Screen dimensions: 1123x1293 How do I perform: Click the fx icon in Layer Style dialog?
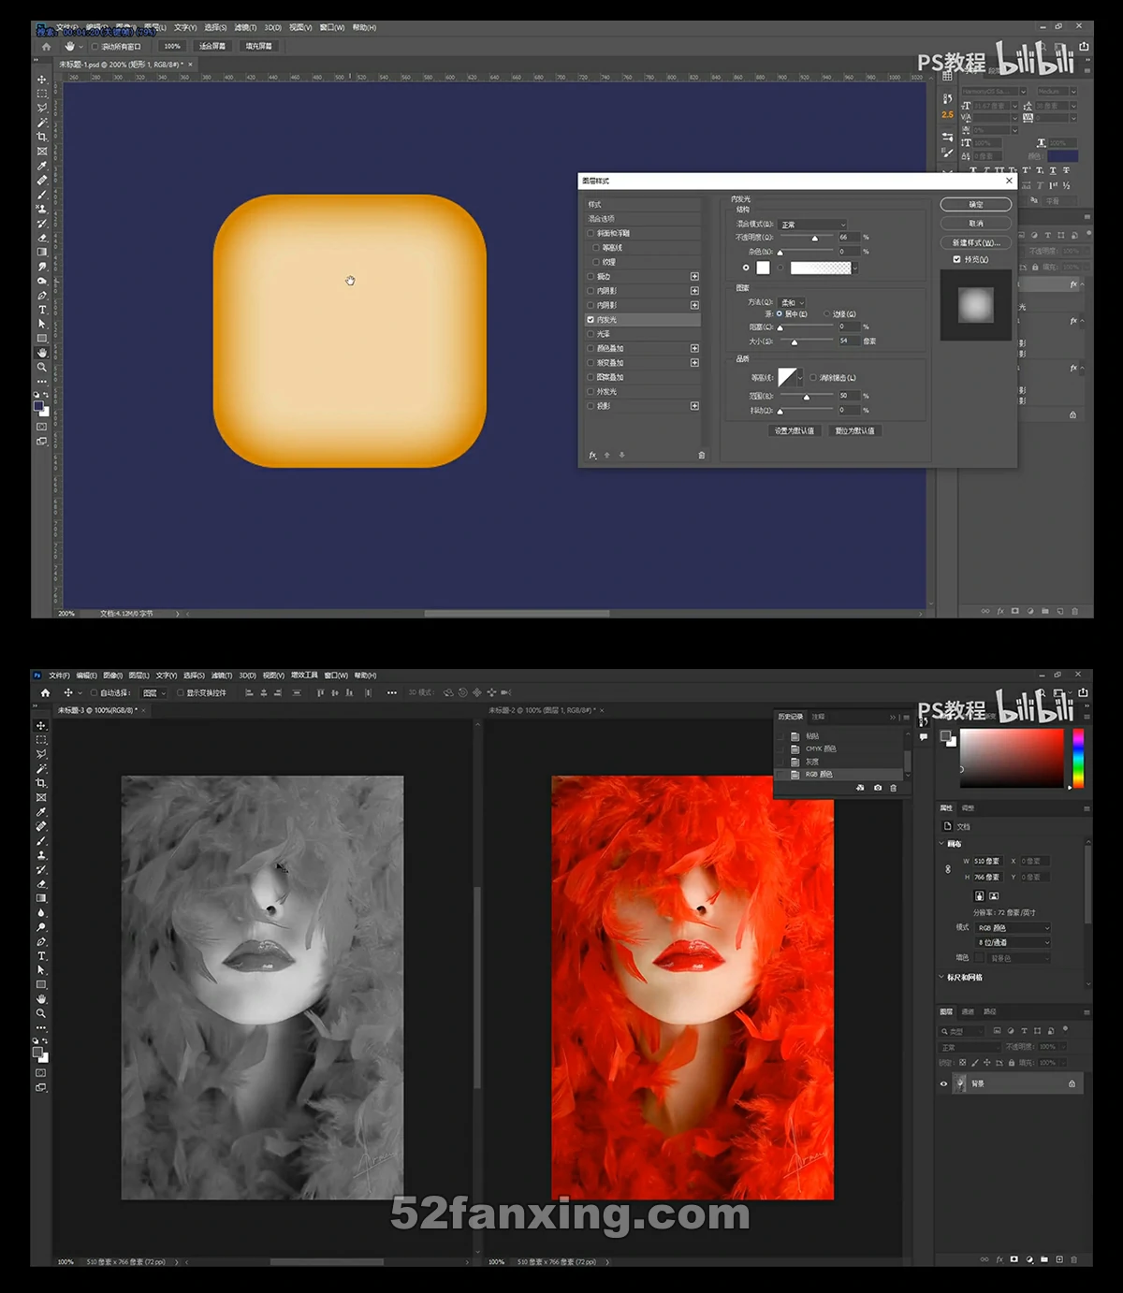coord(592,455)
